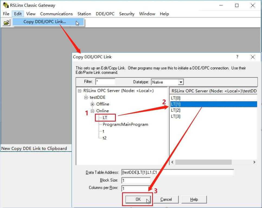Click the Data Table Address field
Screen dimensions: 262x208
178,172
